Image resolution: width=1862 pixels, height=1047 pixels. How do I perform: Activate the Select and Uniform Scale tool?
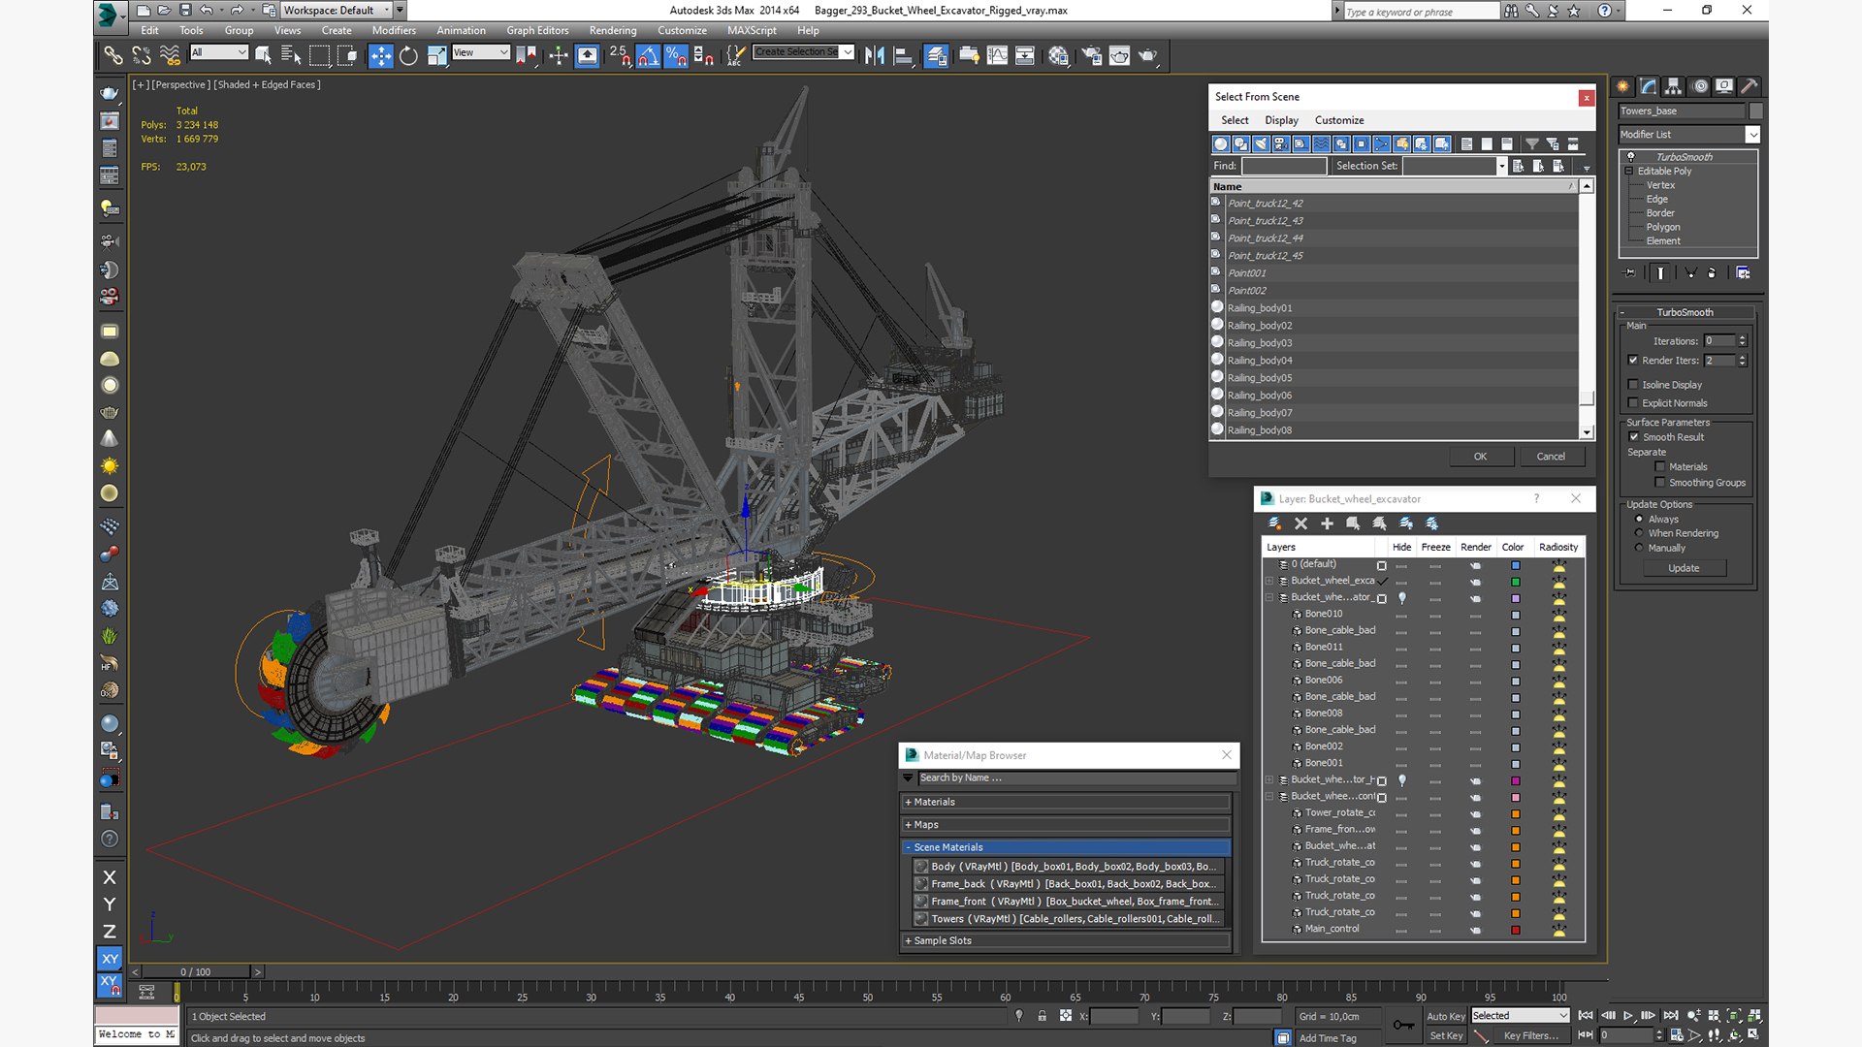pos(436,56)
